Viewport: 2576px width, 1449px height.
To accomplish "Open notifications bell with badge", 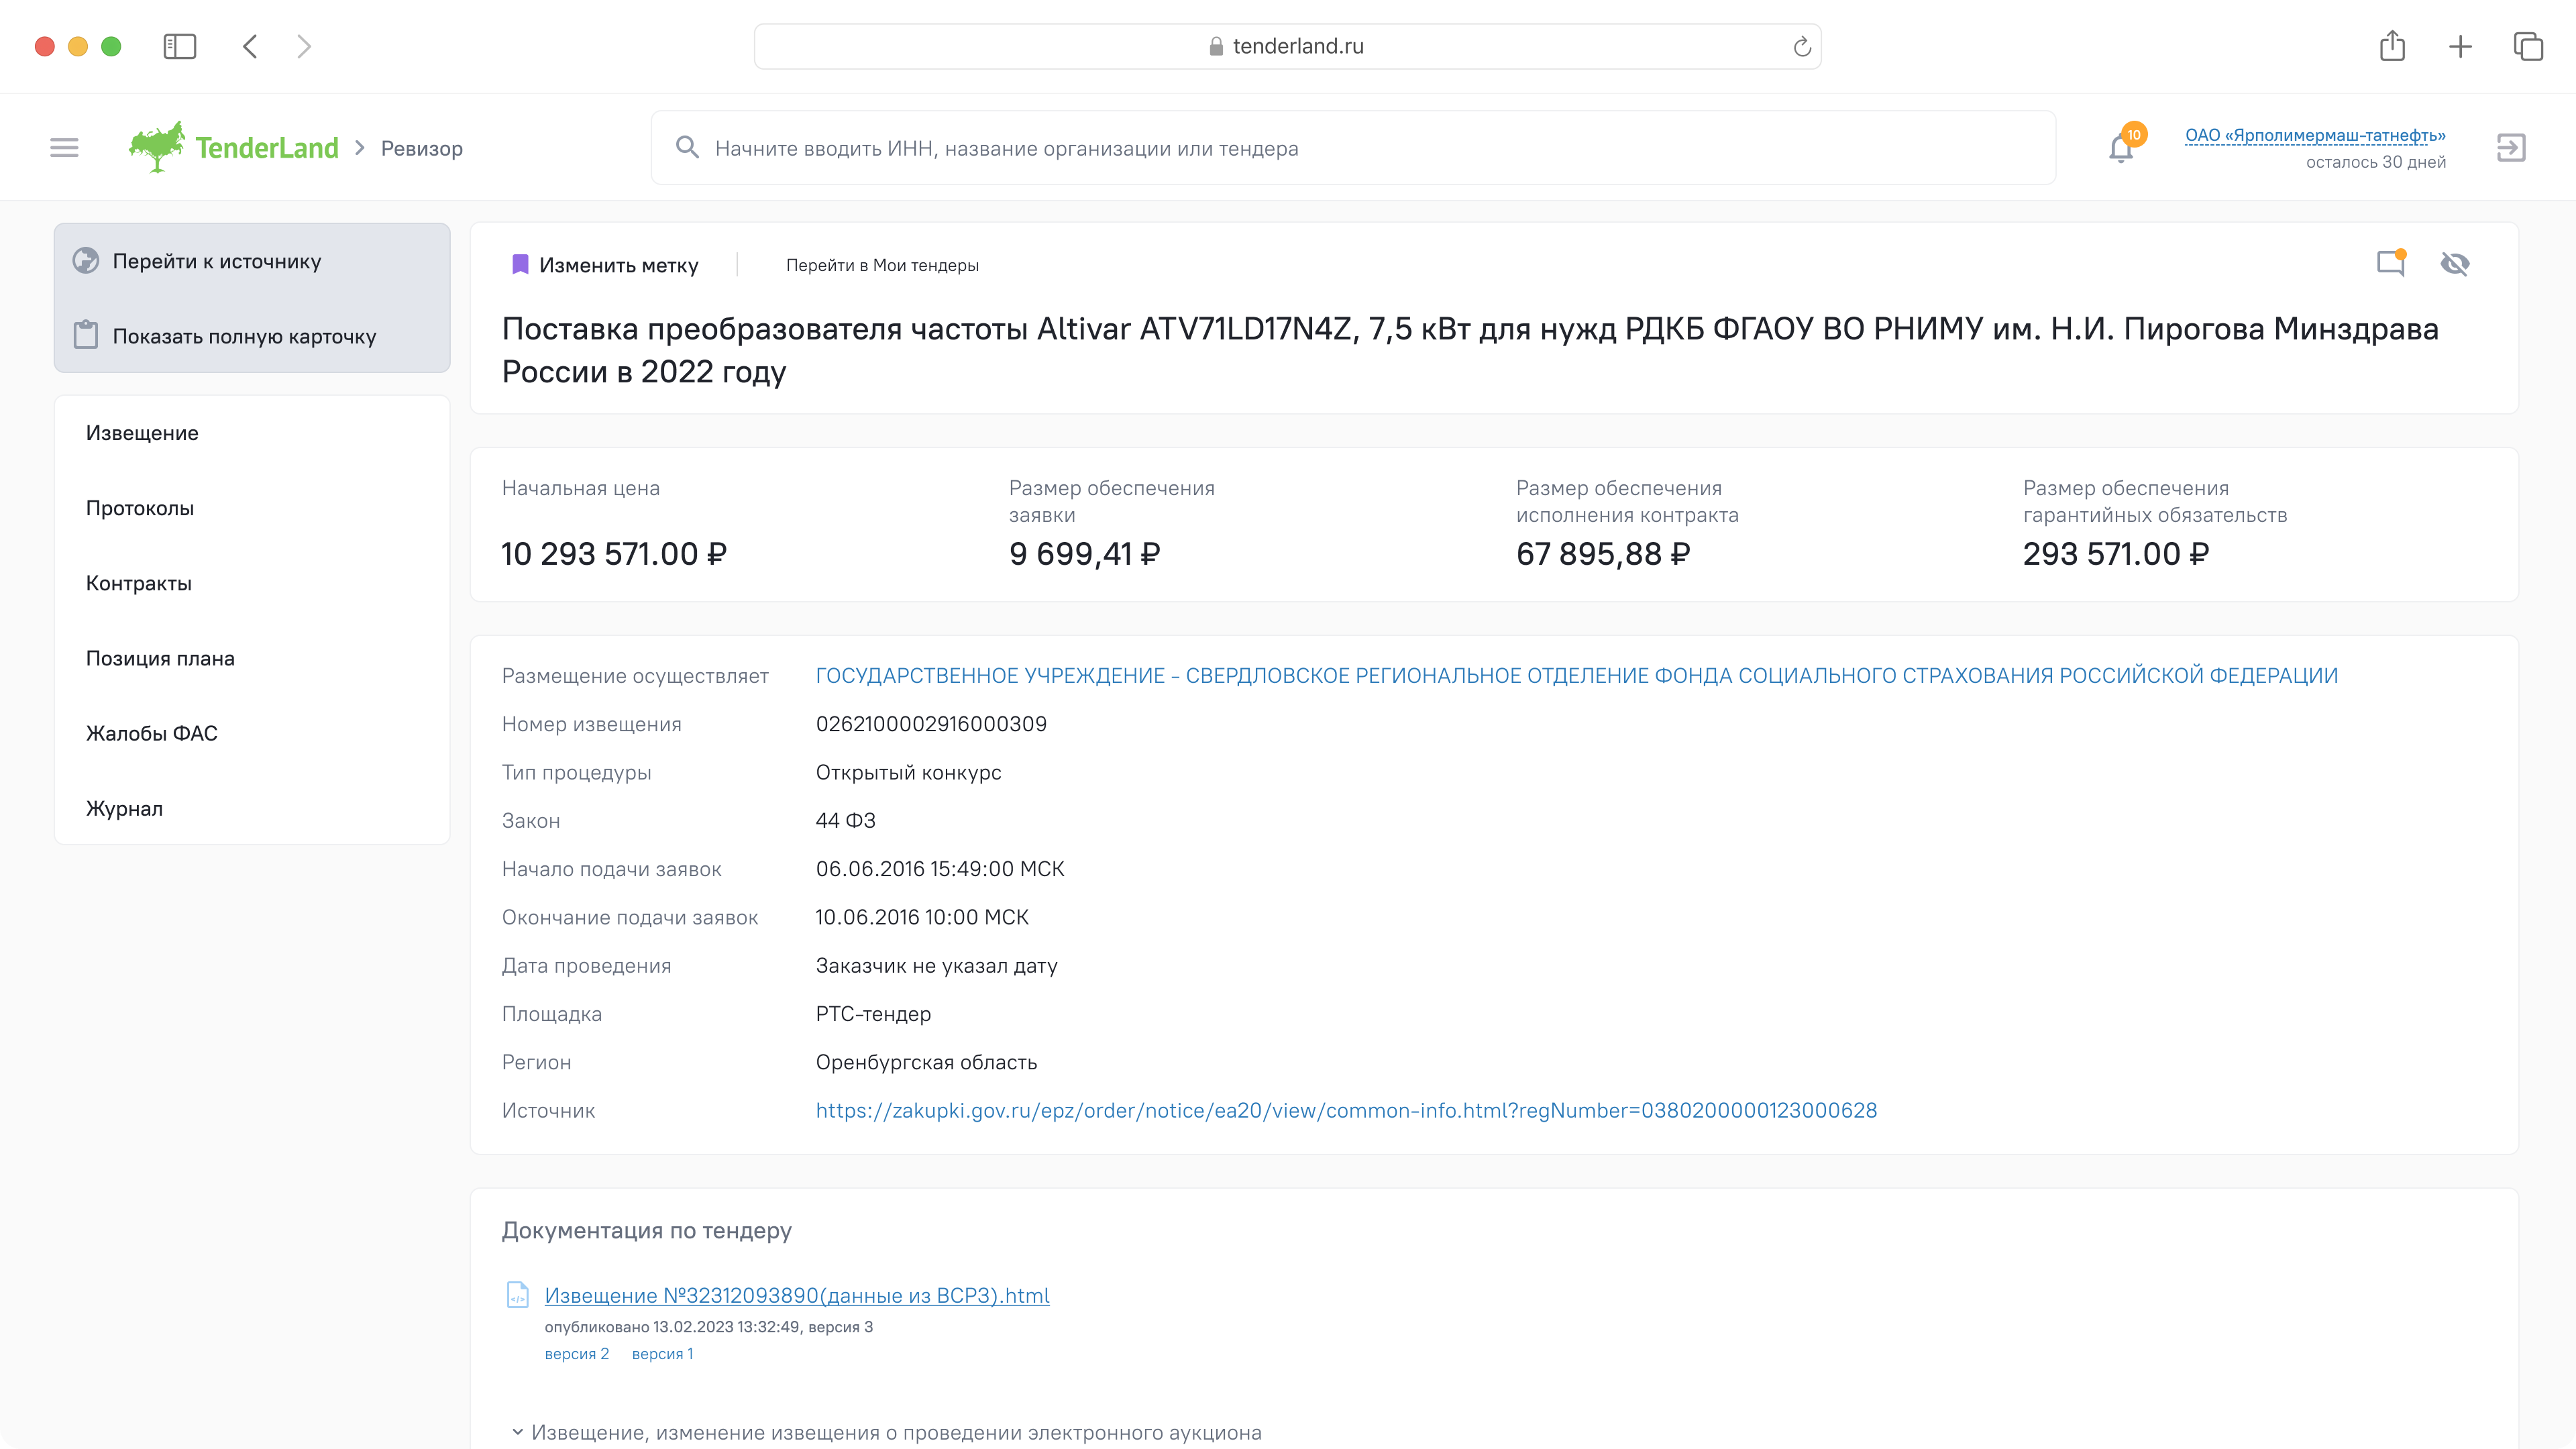I will pos(2121,148).
